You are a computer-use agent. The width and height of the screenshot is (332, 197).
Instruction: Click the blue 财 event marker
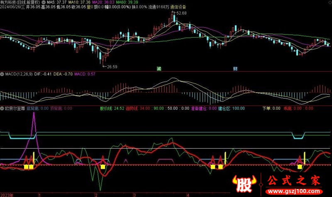coord(235,69)
